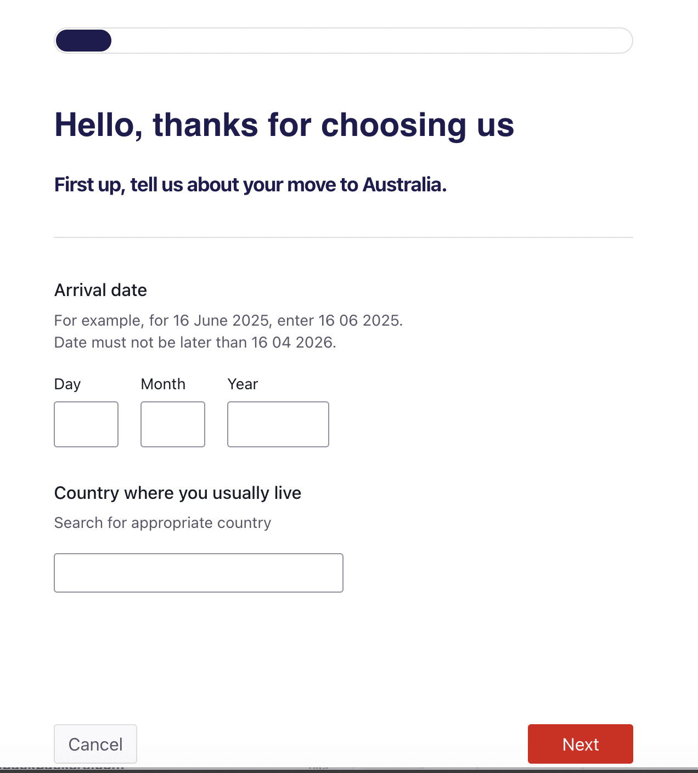Click the filled part of progress bar
This screenshot has height=773, width=698.
point(83,41)
